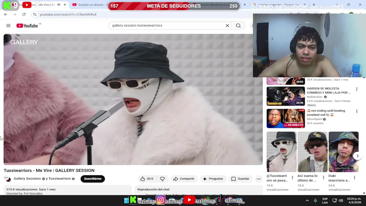Screen dimensions: 366x206
Task: Open Duki reacciona short thumbnail
Action: tap(343, 152)
